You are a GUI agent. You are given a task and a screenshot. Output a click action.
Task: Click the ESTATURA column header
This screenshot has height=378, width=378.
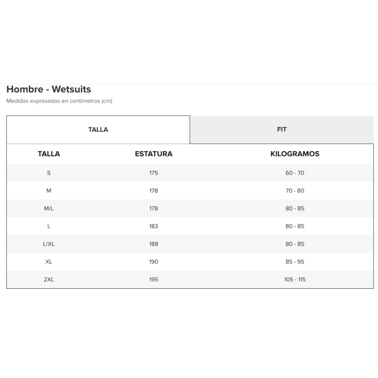[153, 154]
